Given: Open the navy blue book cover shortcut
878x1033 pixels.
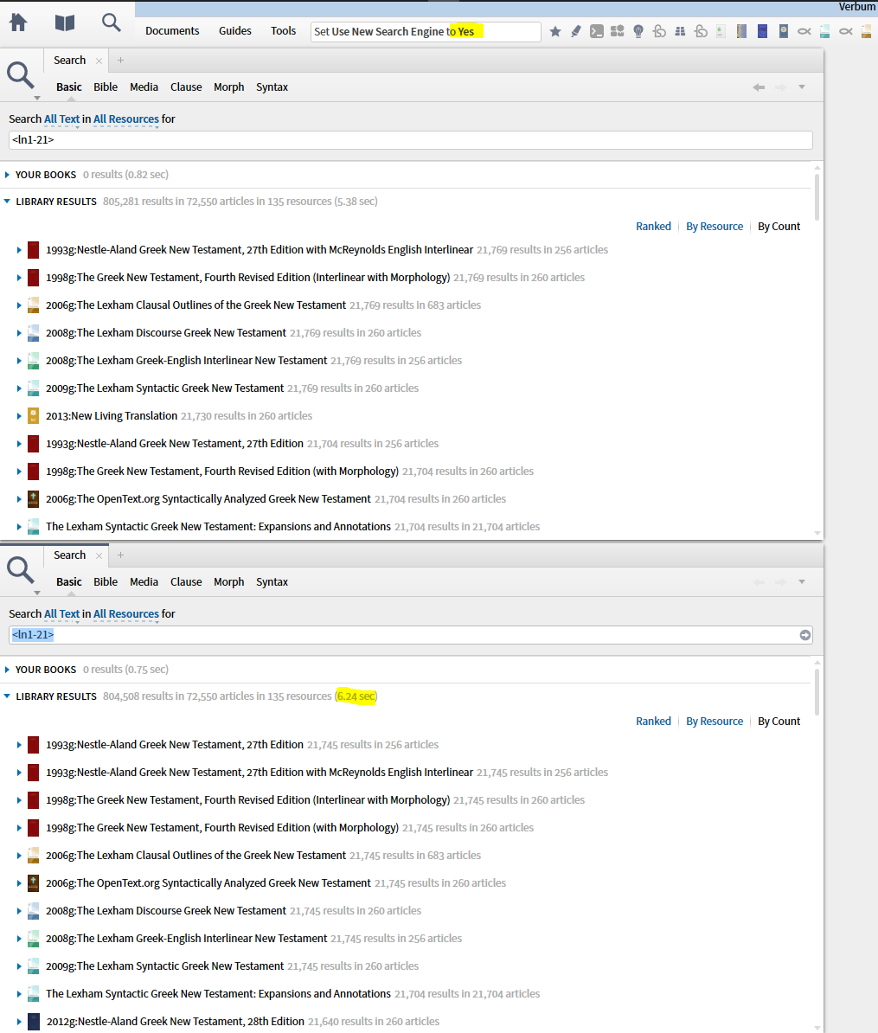Looking at the screenshot, I should [763, 31].
